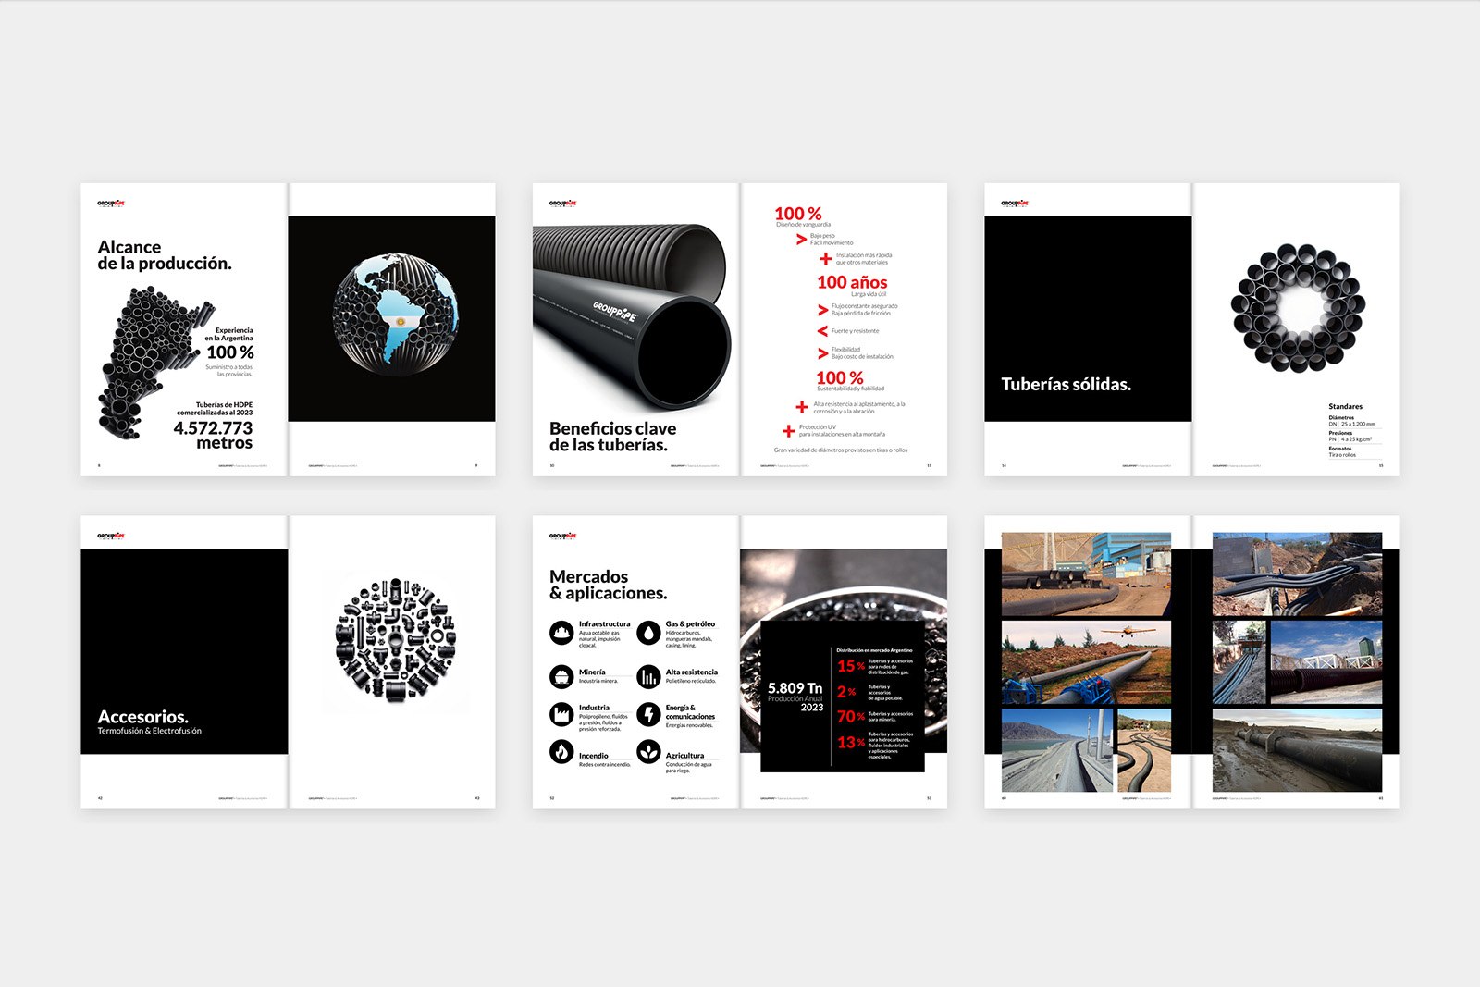Click the 'Larga vida útil' caption
Screen dimensions: 1480x987
pos(869,294)
